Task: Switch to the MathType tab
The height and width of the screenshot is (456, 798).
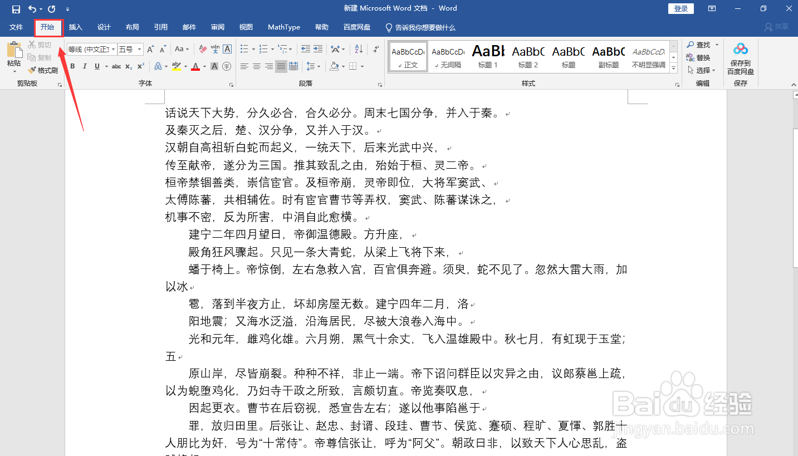Action: [284, 27]
